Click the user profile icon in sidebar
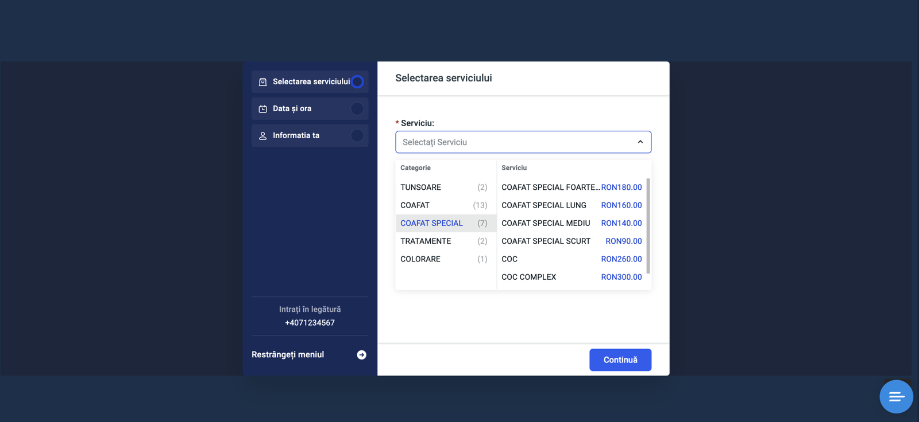This screenshot has width=919, height=422. coord(262,136)
